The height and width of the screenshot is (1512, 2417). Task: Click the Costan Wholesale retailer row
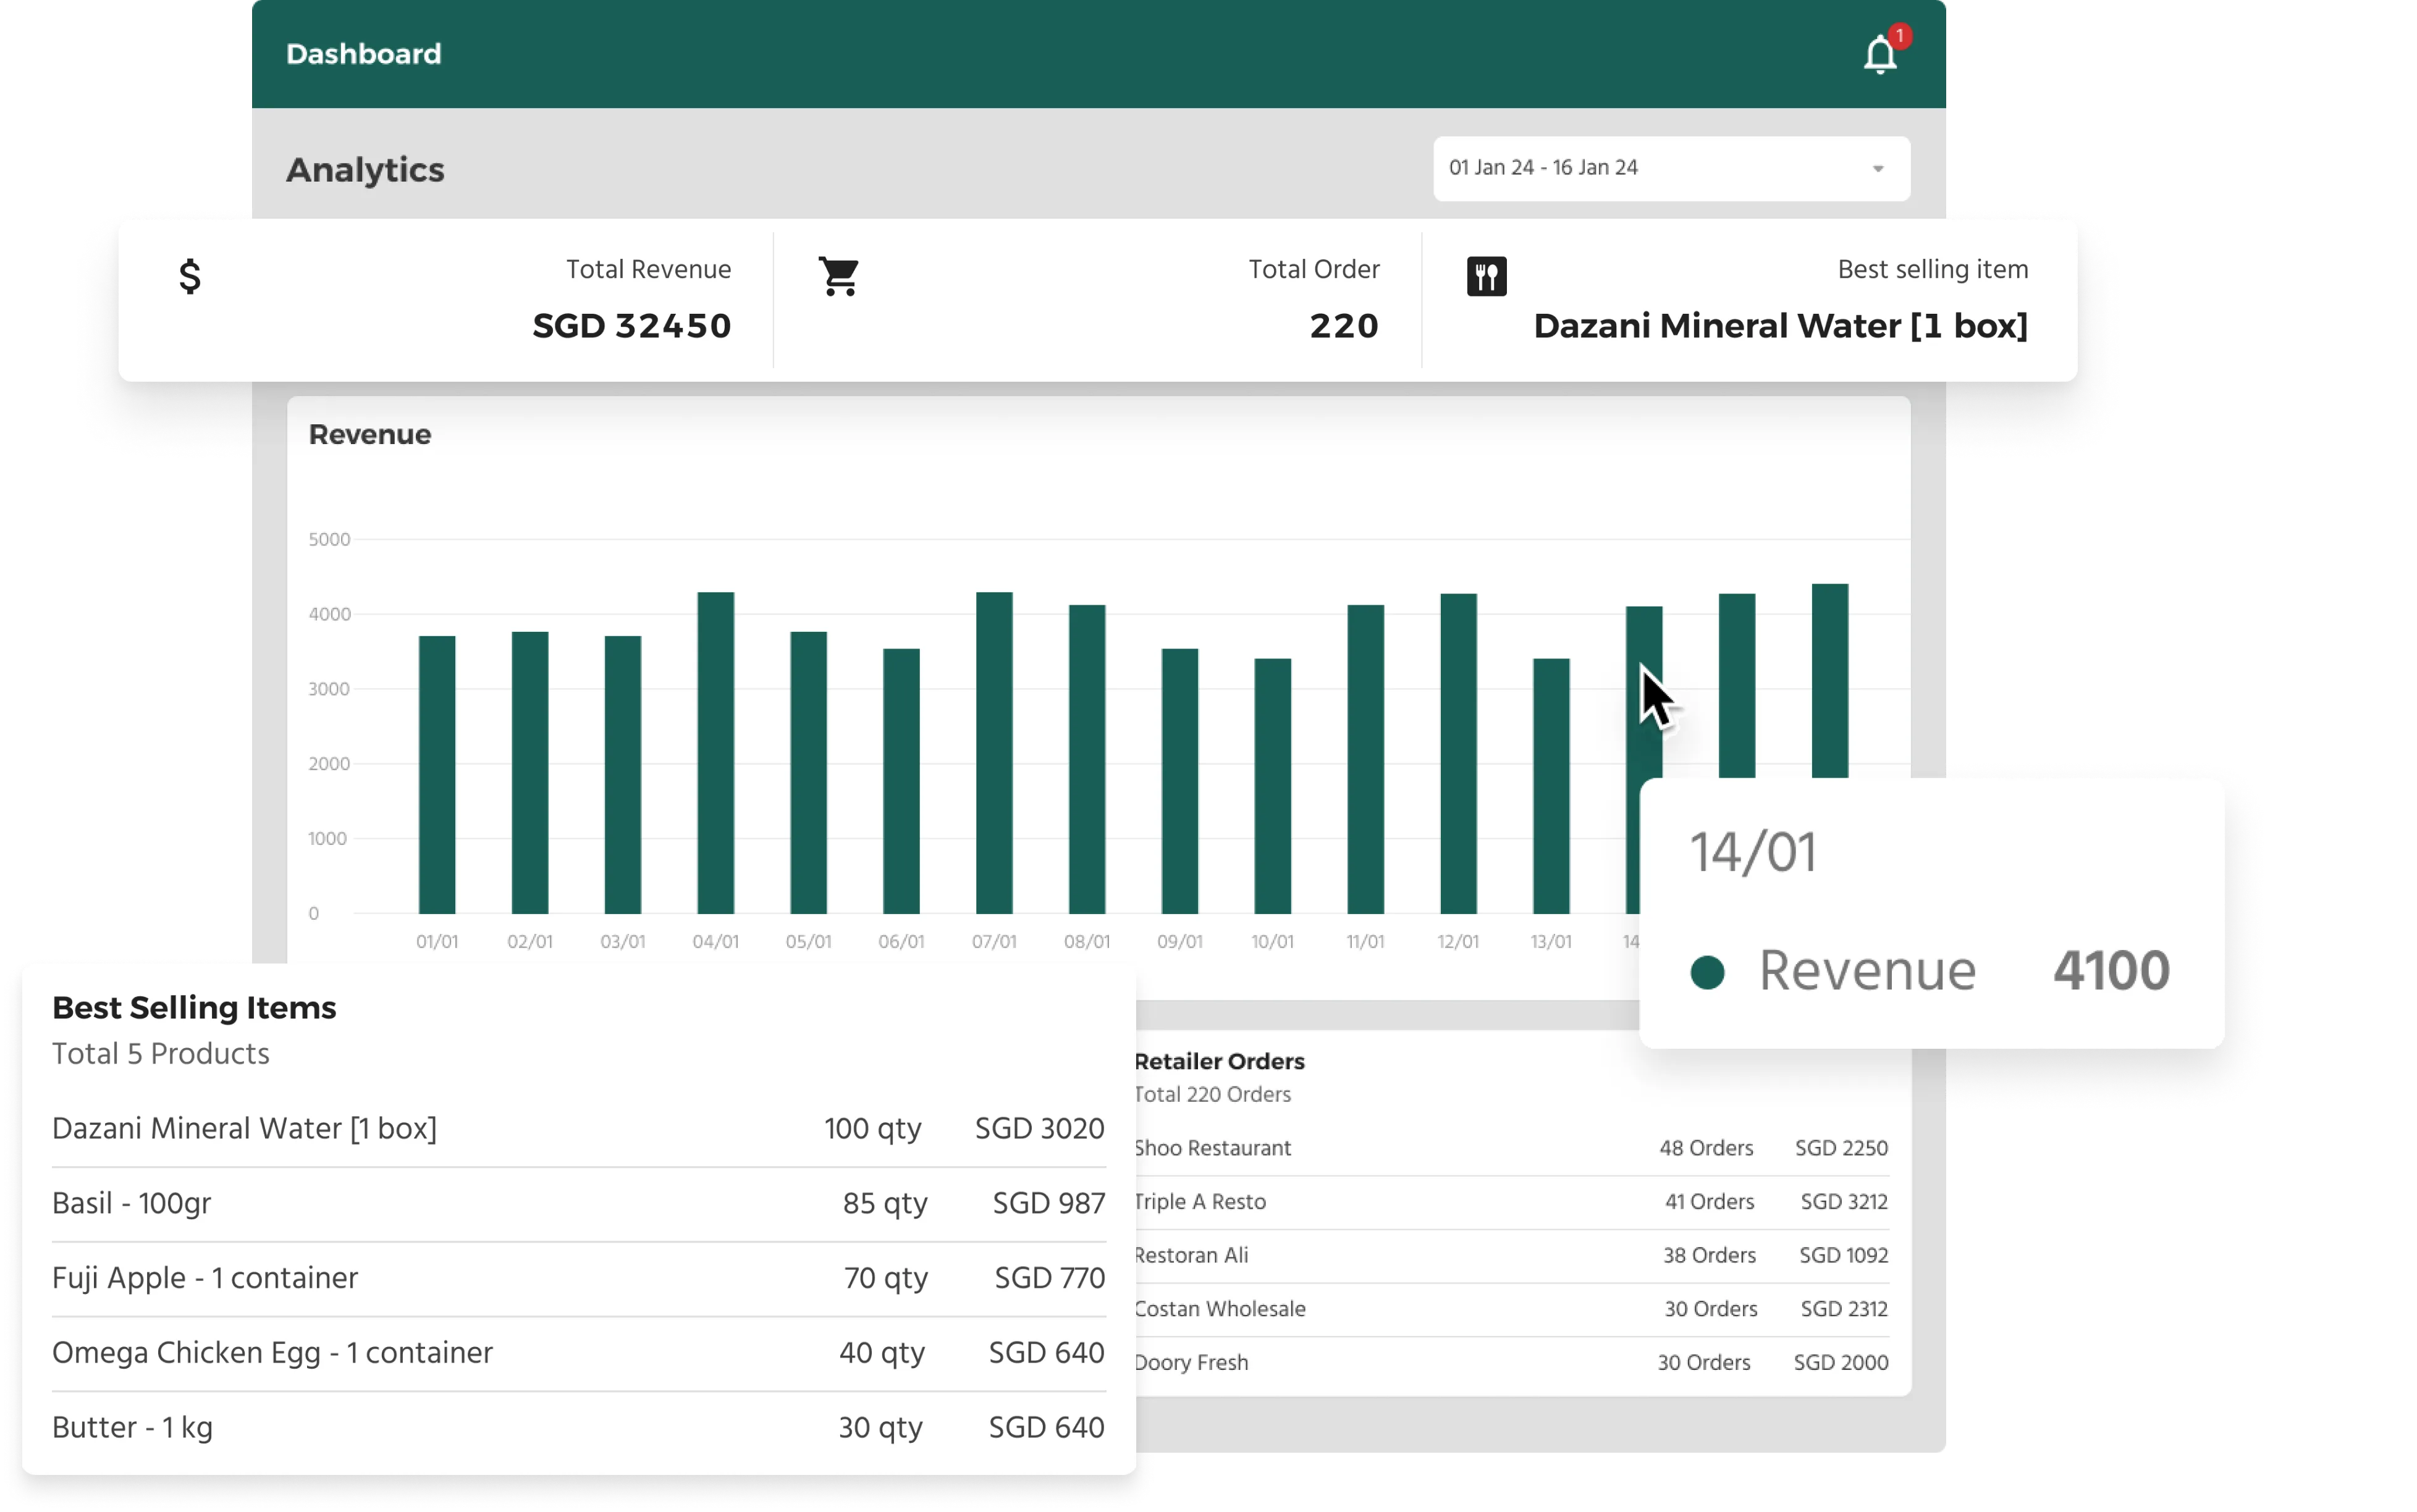pos(1511,1310)
